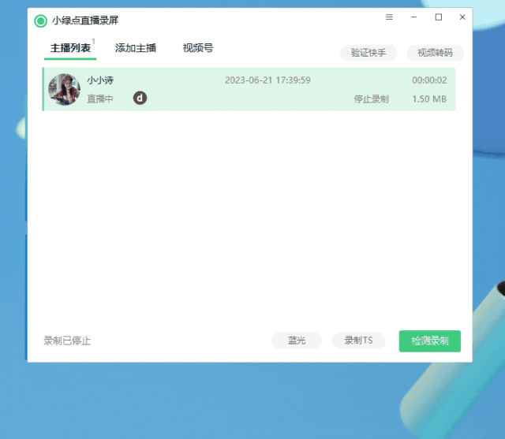
Task: Click the timestamp 2023-06-21 17:39:59
Action: coord(267,80)
